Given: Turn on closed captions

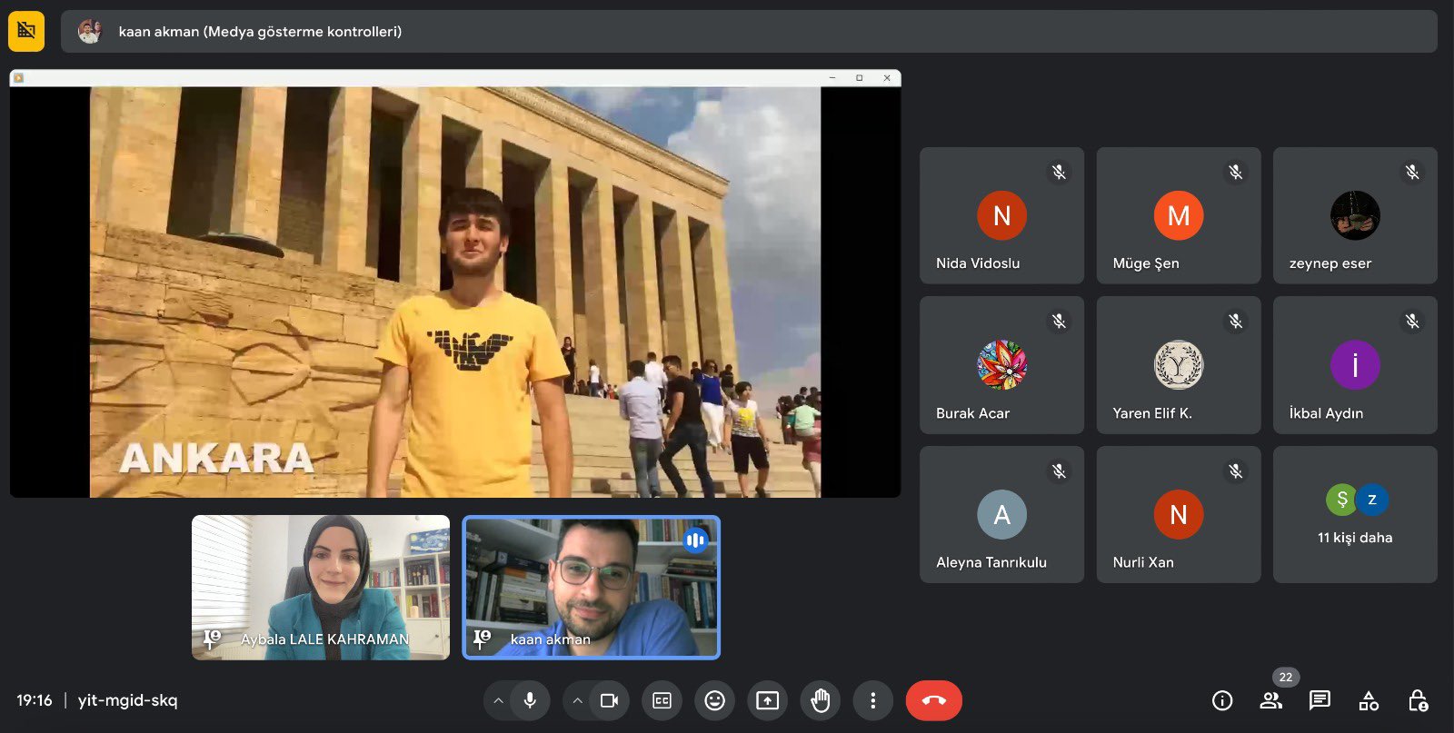Looking at the screenshot, I should (662, 700).
